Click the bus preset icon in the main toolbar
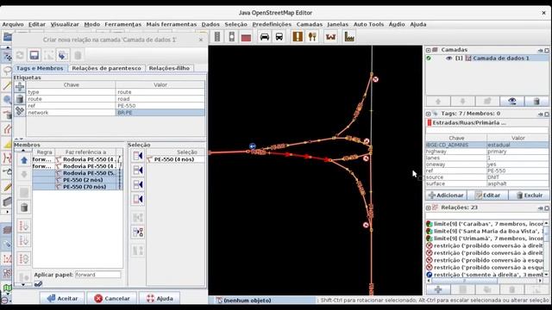This screenshot has height=310, width=552. point(279,36)
